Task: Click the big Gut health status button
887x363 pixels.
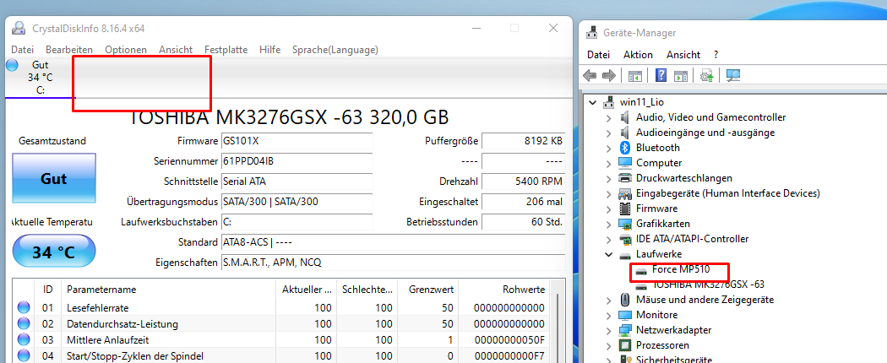Action: click(54, 179)
